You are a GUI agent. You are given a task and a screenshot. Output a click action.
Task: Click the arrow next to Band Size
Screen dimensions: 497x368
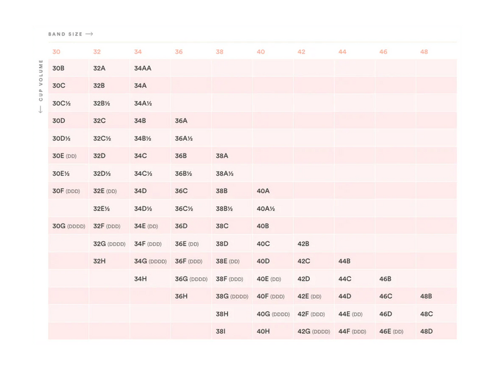tap(89, 34)
